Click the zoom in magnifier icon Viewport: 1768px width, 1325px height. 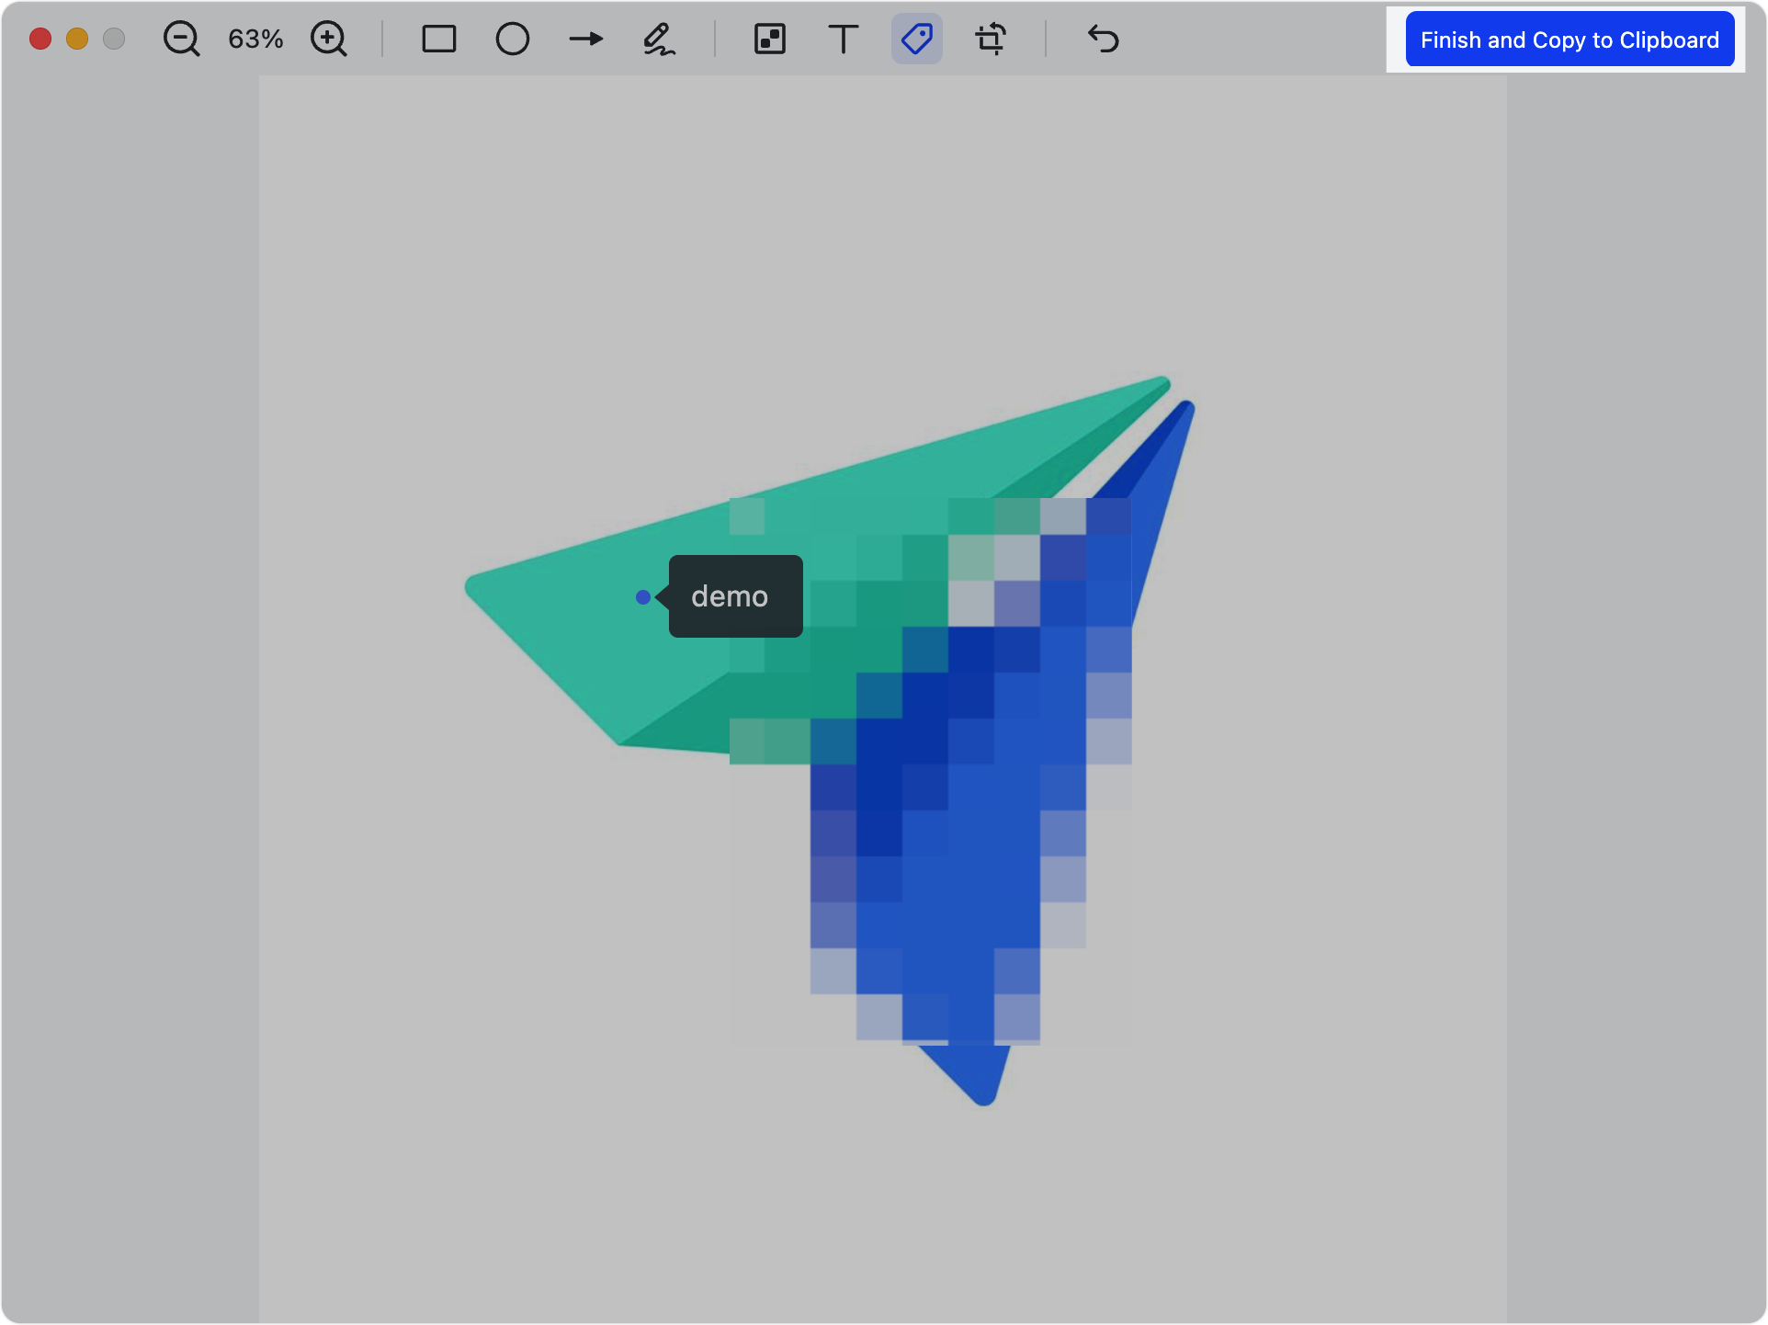pos(328,40)
